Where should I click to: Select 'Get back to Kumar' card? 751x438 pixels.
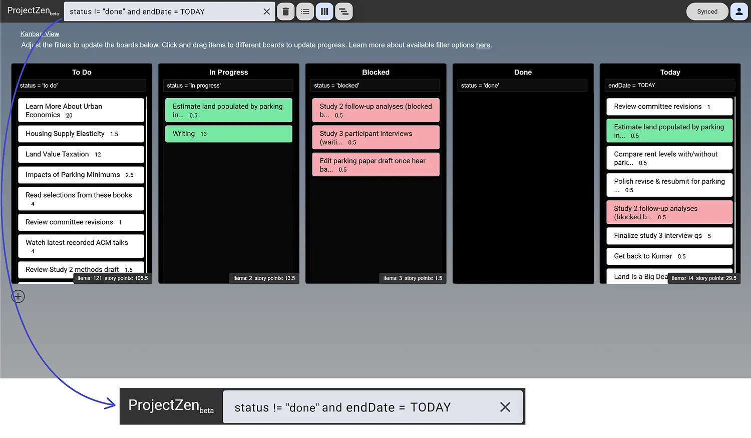pyautogui.click(x=669, y=256)
